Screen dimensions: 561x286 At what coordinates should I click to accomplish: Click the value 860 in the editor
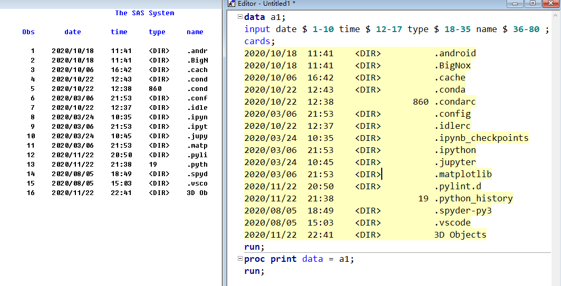pyautogui.click(x=421, y=102)
